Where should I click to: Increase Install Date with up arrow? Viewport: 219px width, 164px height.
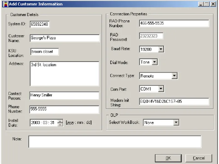click(60, 121)
